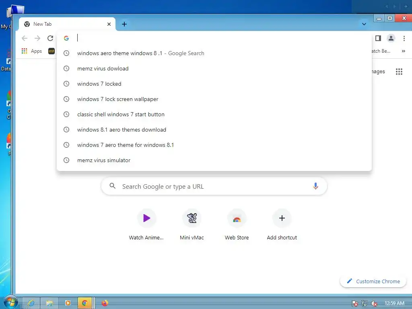Click the Add shortcut tile
Image resolution: width=412 pixels, height=309 pixels.
(282, 225)
